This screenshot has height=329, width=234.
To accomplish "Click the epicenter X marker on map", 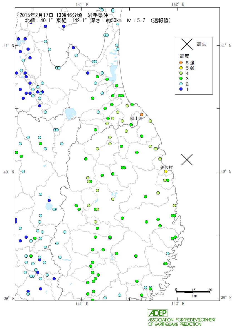I will (187, 159).
